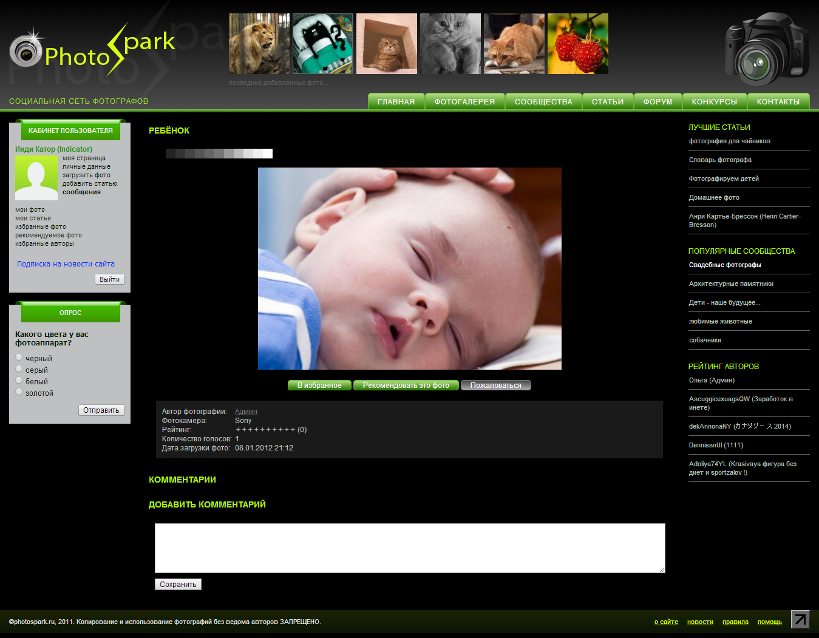Click the 'Пожаловаться' button
The image size is (819, 638).
pyautogui.click(x=496, y=385)
